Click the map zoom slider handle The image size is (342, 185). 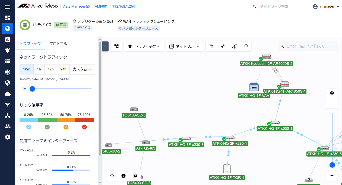[x=332, y=165]
